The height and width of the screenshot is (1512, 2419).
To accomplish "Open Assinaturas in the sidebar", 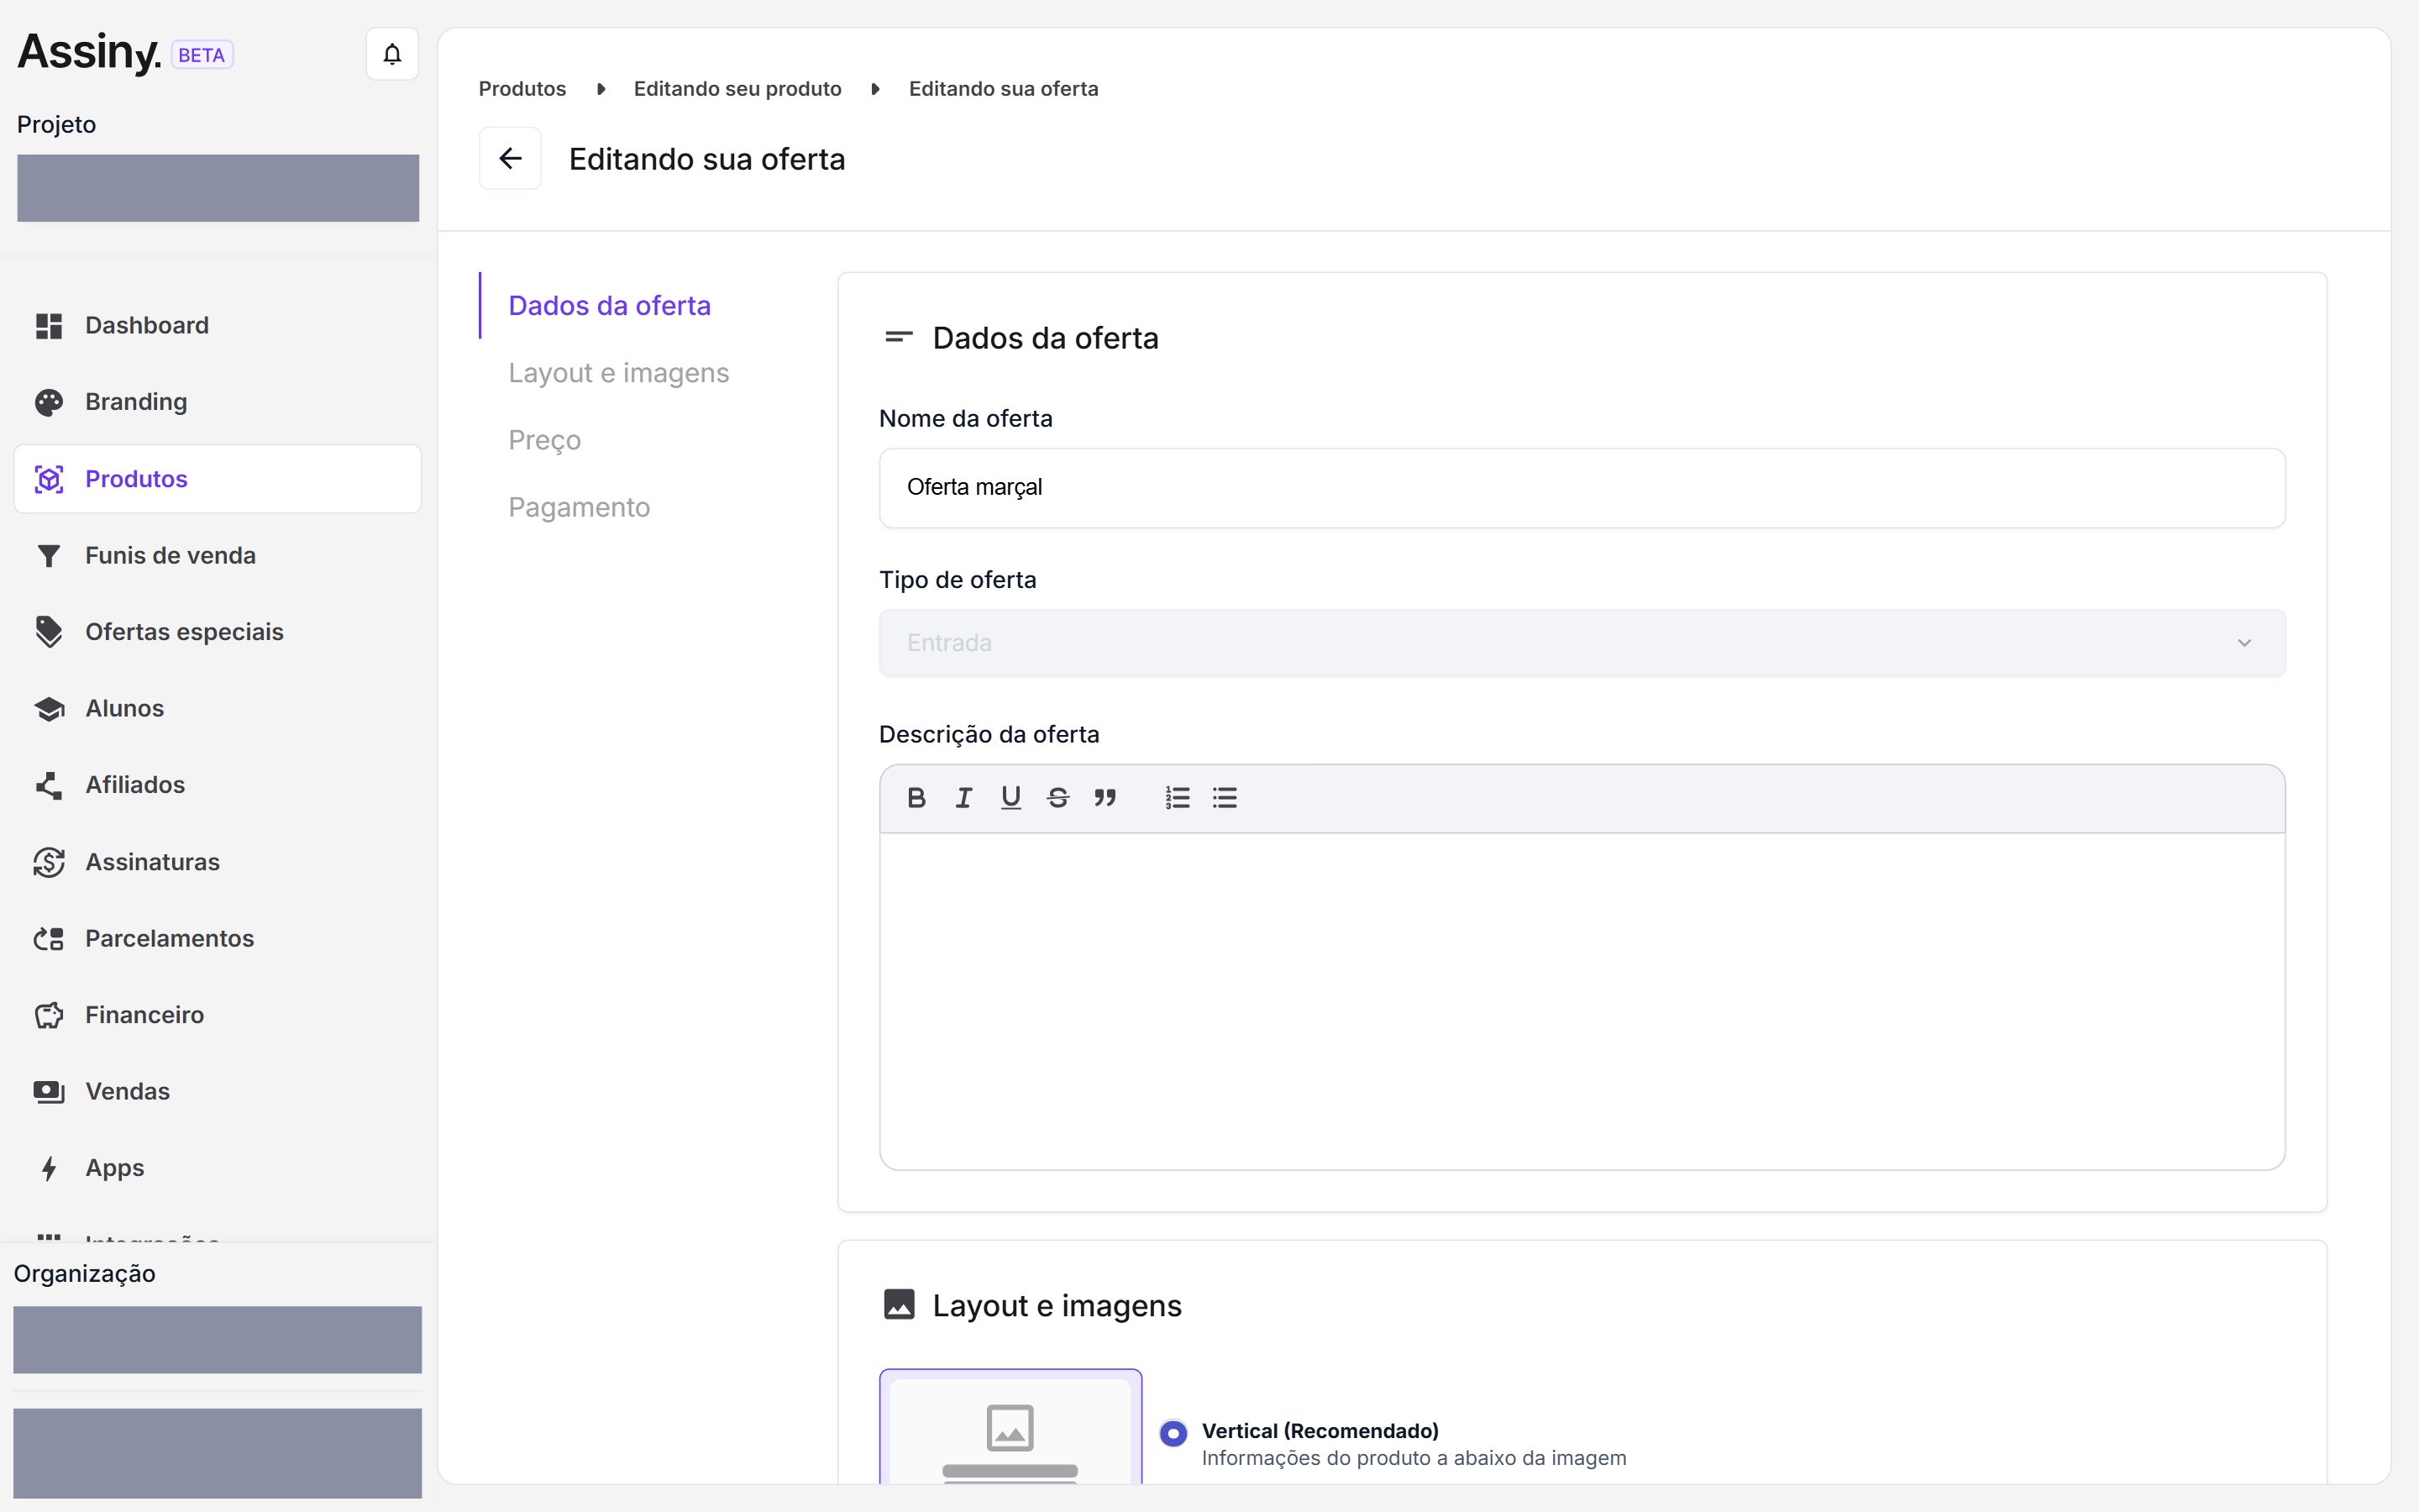I will [217, 862].
